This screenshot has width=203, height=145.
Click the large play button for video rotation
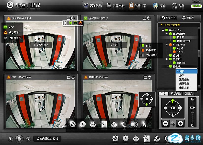tap(20, 138)
